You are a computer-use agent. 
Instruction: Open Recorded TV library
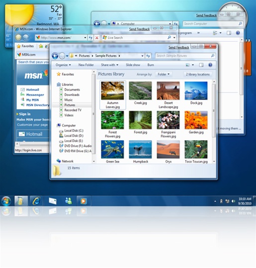[x=73, y=110]
